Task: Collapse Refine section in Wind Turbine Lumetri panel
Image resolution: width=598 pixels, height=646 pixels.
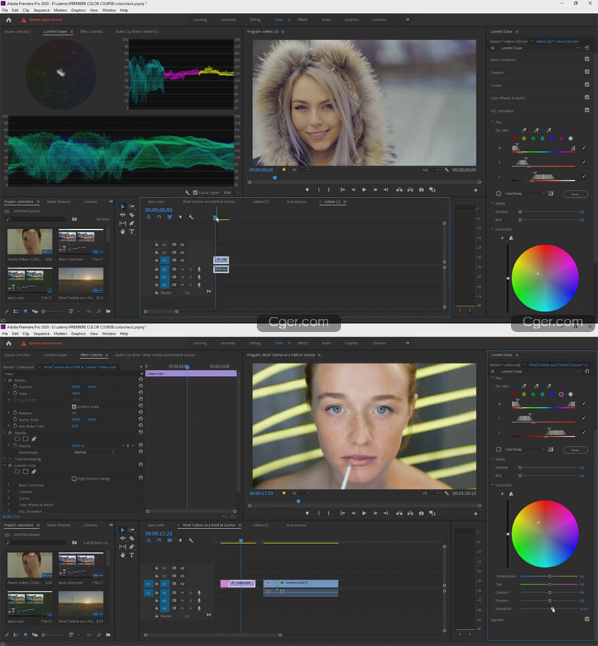Action: point(492,459)
